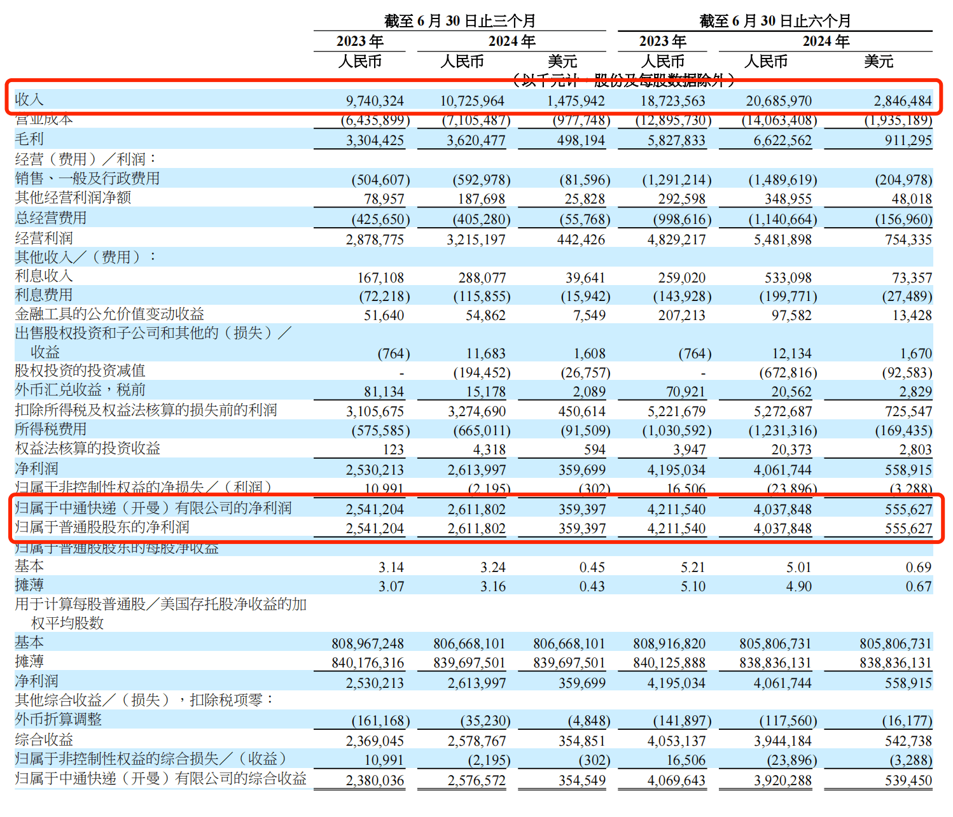Screen dimensions: 953x817
Task: Select diluted share count 840,176,316
Action: coord(368,663)
